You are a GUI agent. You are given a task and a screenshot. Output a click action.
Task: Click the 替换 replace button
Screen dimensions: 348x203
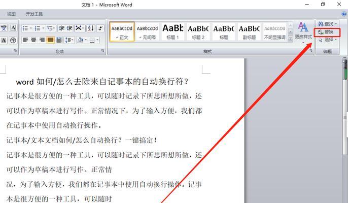(327, 32)
